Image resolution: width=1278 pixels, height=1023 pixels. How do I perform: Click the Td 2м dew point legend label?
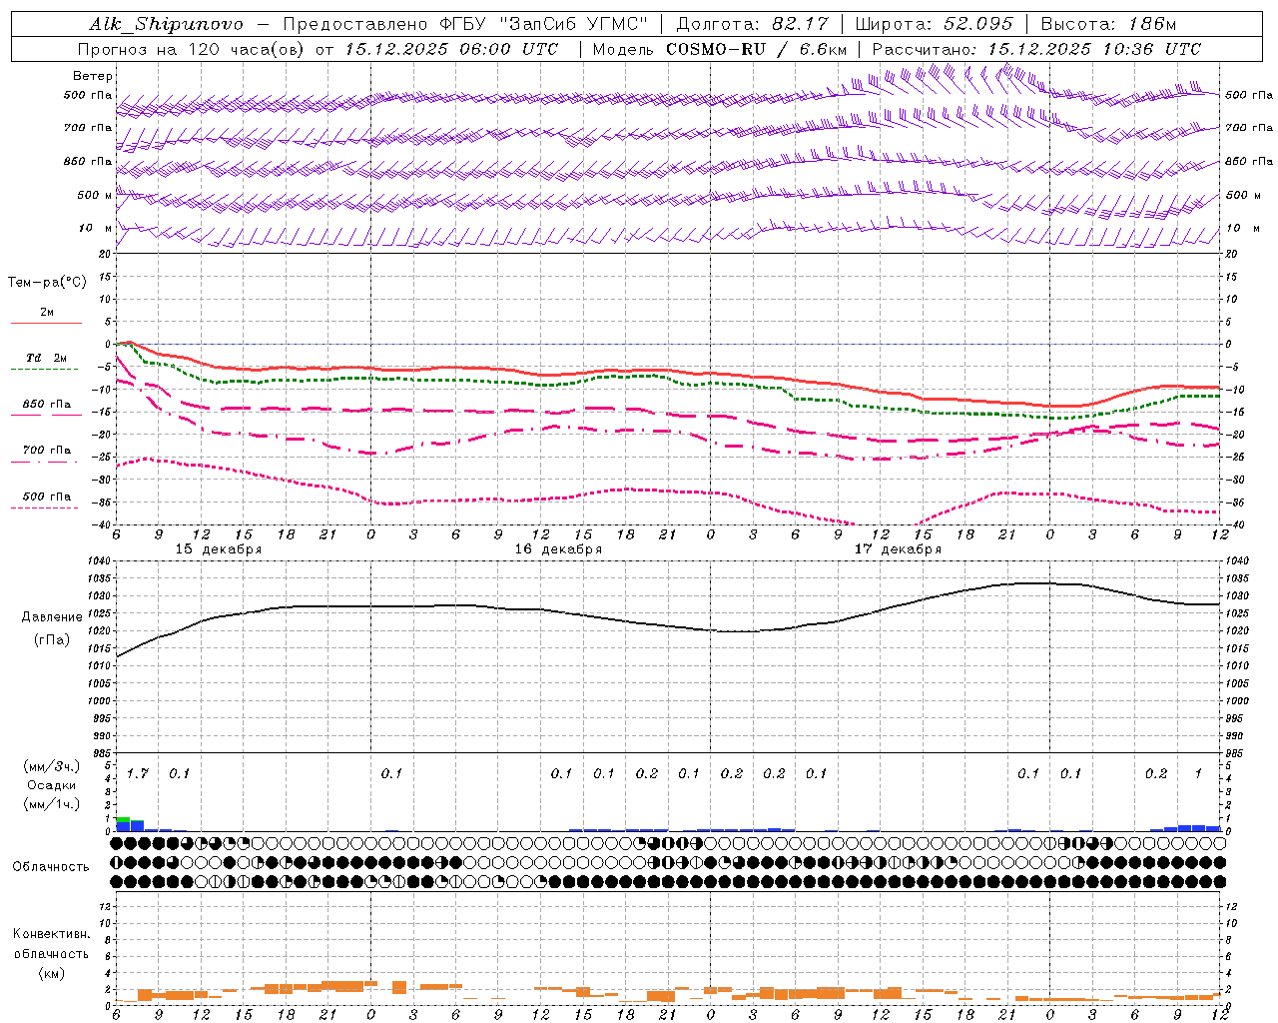47,358
